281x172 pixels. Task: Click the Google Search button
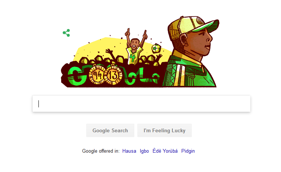pyautogui.click(x=110, y=130)
